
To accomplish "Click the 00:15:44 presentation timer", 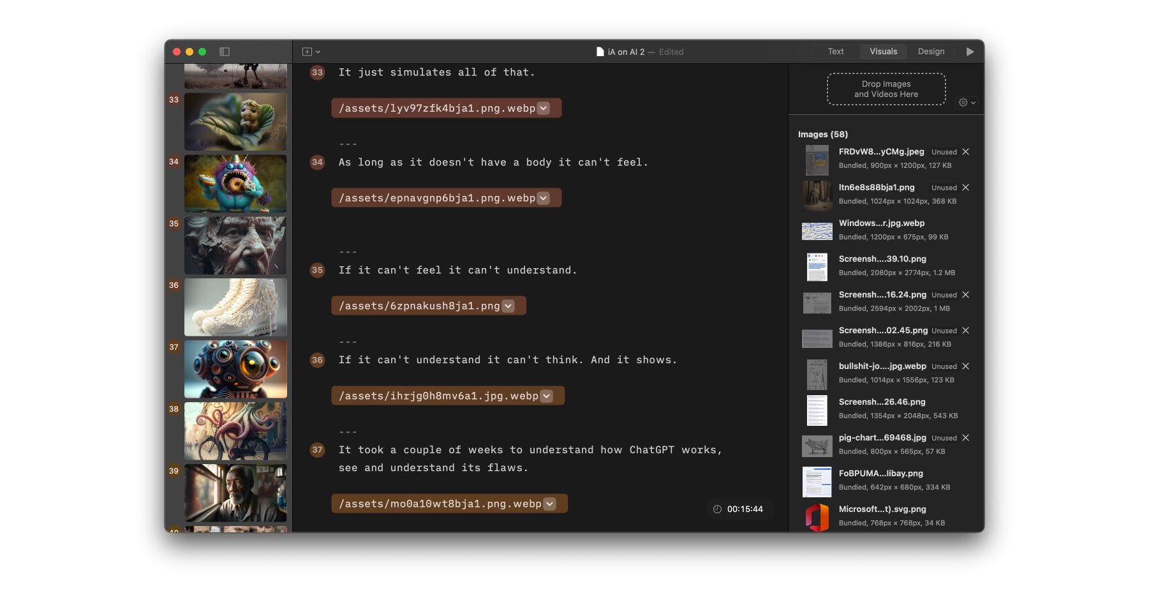I will pyautogui.click(x=745, y=509).
